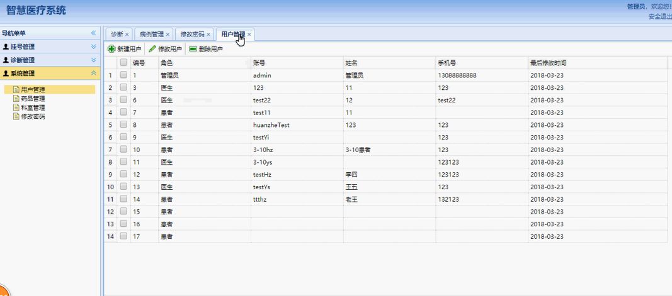Click the 安全退出 logout link
The width and height of the screenshot is (672, 296).
pyautogui.click(x=660, y=17)
